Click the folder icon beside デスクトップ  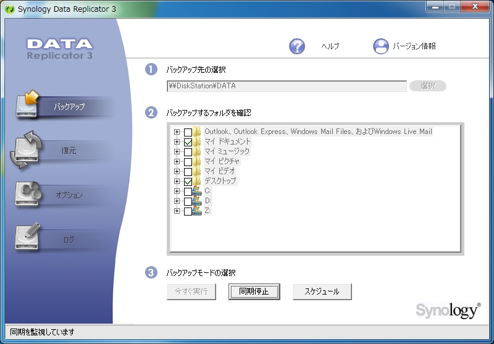pos(197,181)
